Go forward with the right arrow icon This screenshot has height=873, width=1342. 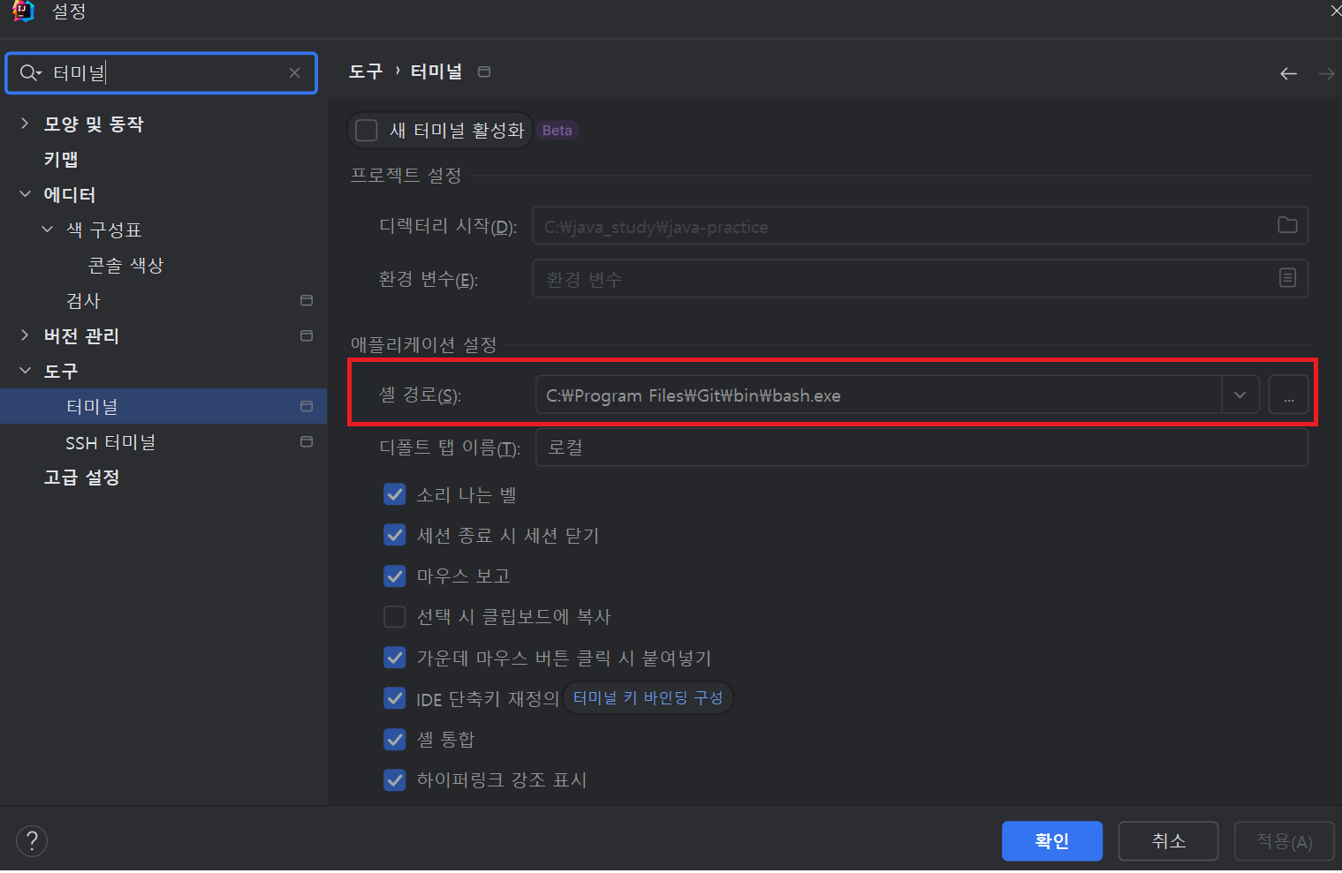click(x=1326, y=74)
